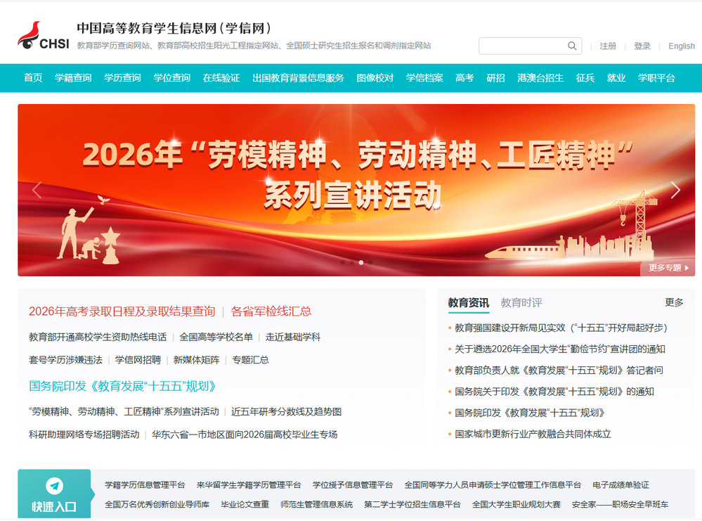Click the 更多专题 button on banner
This screenshot has width=702, height=521.
click(668, 268)
